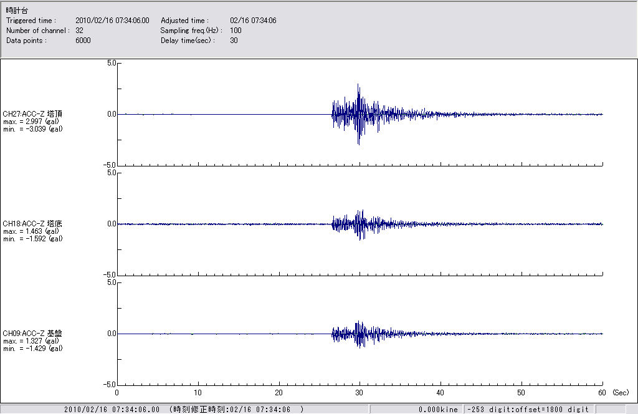
Task: Click the Adjusted time value in the header
Action: click(253, 21)
